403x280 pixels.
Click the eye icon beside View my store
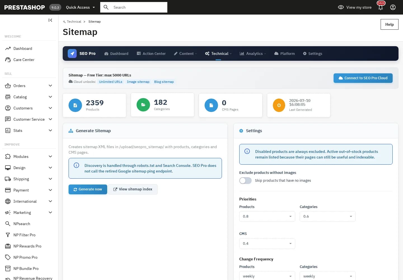[341, 7]
